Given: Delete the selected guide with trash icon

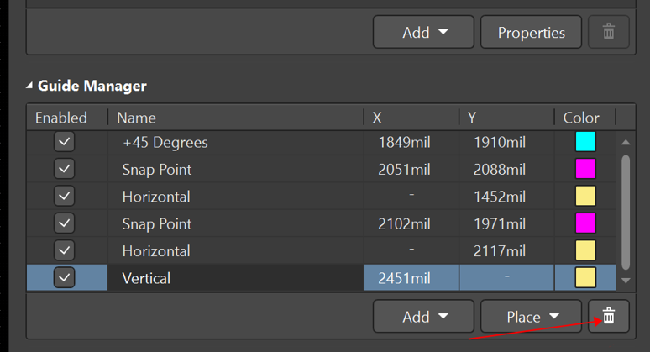Looking at the screenshot, I should coord(609,316).
